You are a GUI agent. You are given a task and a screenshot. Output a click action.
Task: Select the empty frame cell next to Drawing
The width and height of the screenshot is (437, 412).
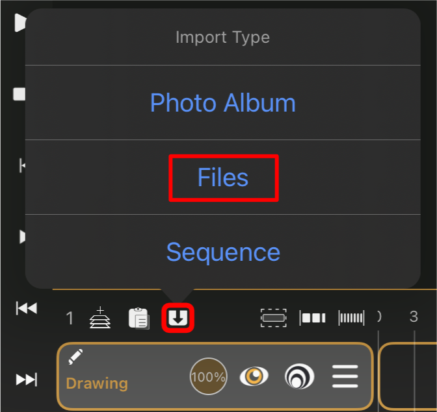408,376
